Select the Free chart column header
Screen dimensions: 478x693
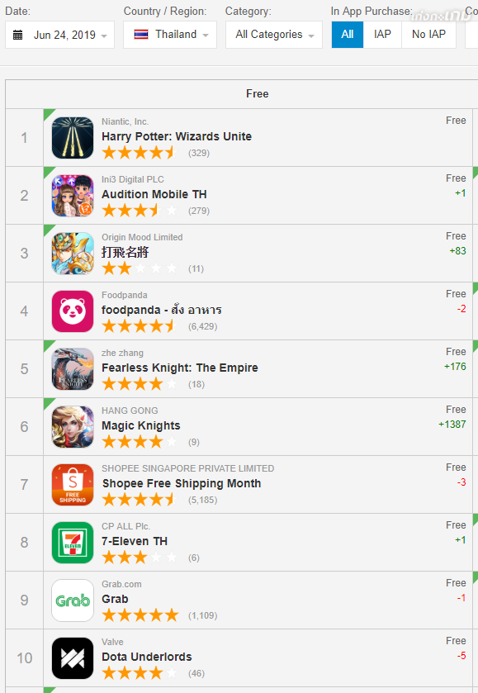point(257,93)
